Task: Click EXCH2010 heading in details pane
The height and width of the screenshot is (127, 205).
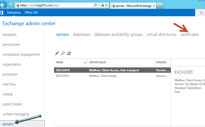Action: pyautogui.click(x=184, y=72)
